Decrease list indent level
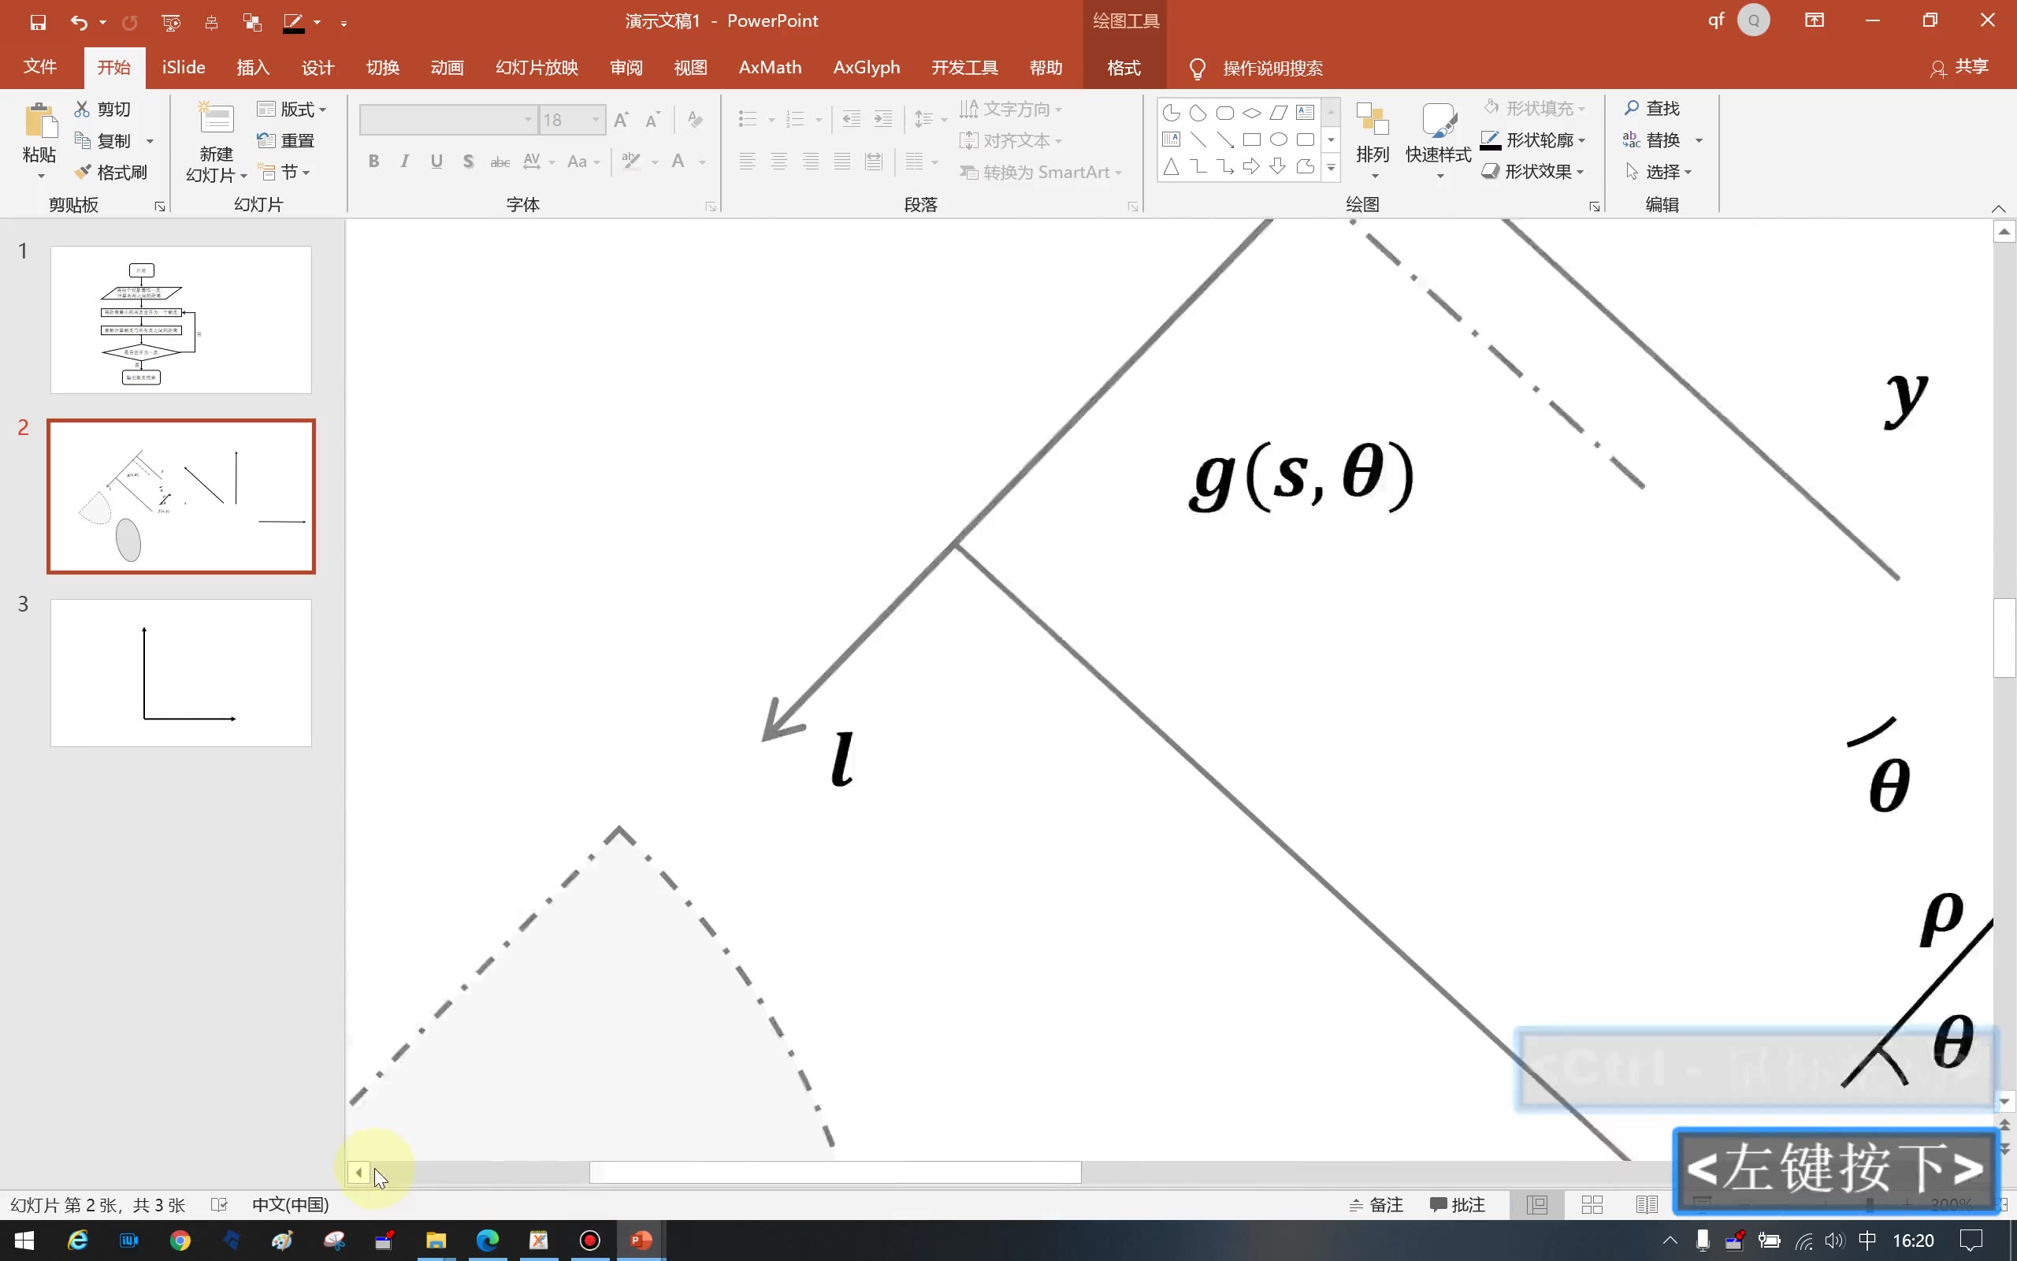 (x=851, y=119)
